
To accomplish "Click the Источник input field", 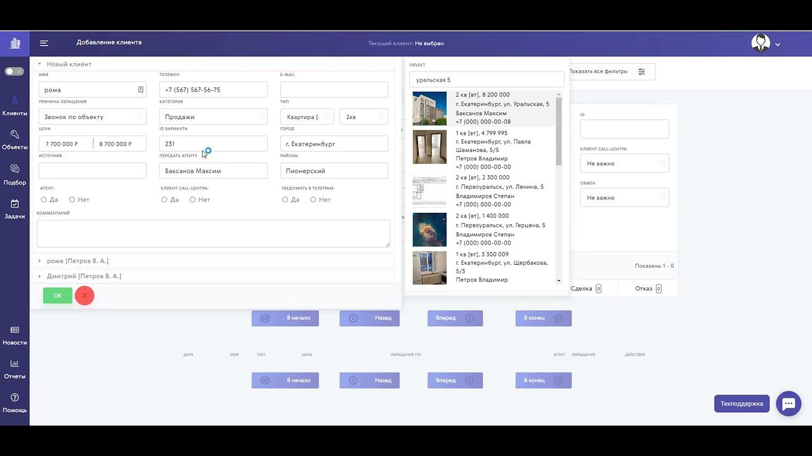I will click(x=93, y=170).
